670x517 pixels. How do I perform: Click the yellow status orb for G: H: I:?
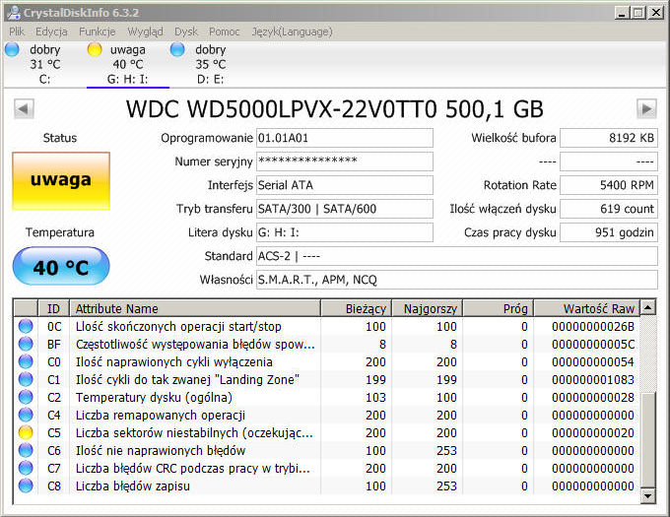95,49
